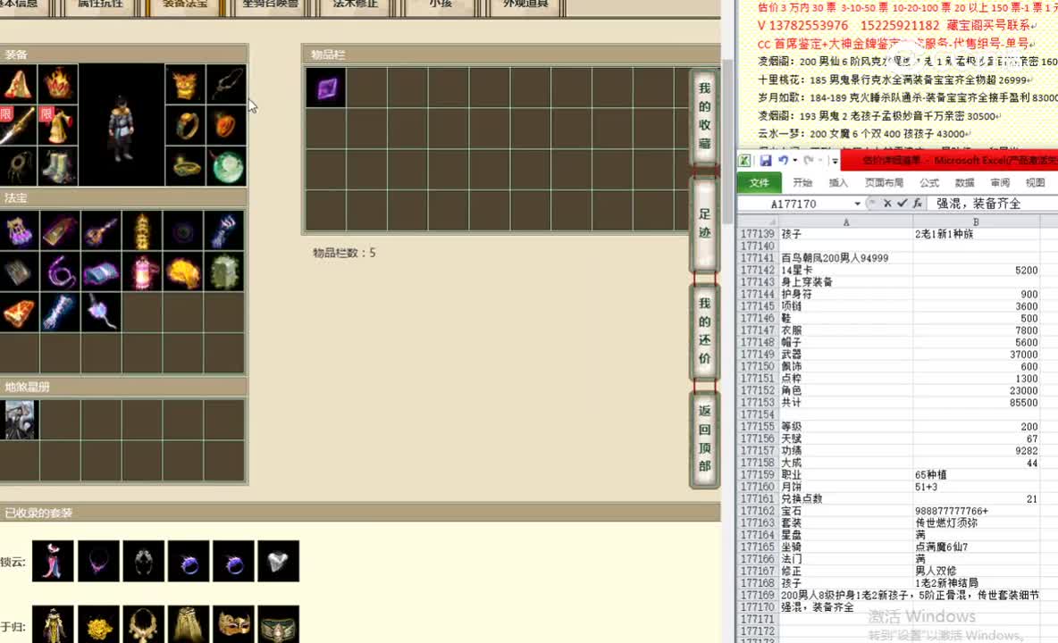This screenshot has height=643, width=1058.
Task: Switch to the Excel 插入 ribbon tab
Action: (838, 183)
